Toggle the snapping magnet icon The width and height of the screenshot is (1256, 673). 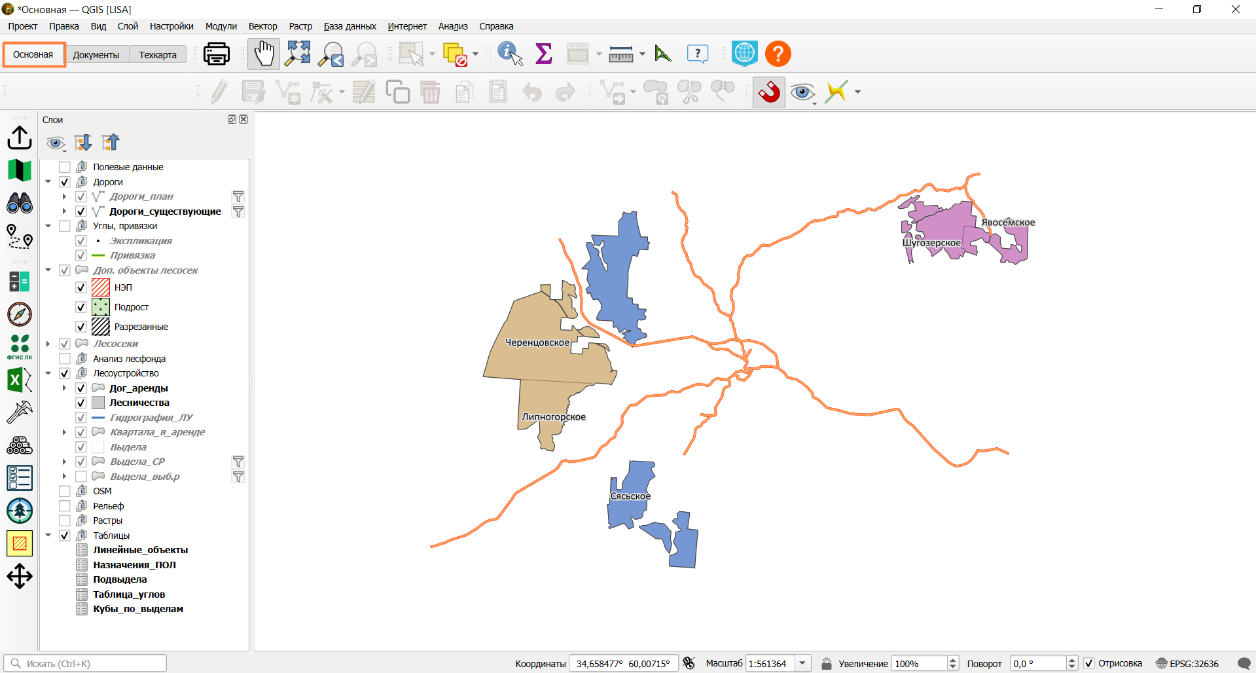click(x=769, y=92)
